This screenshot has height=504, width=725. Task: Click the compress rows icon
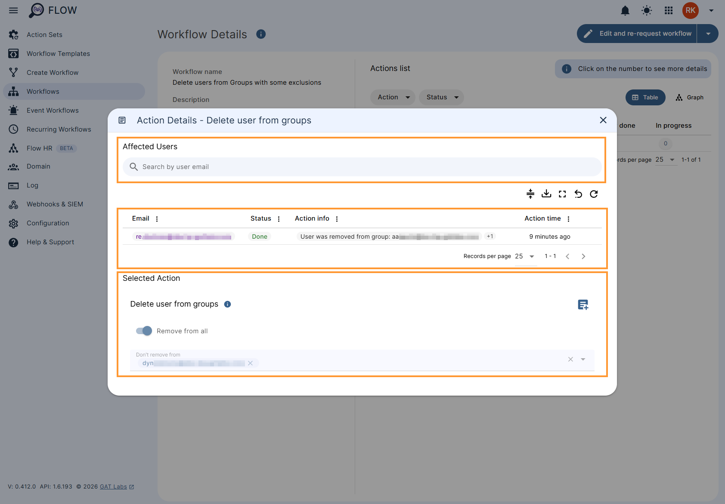coord(530,194)
